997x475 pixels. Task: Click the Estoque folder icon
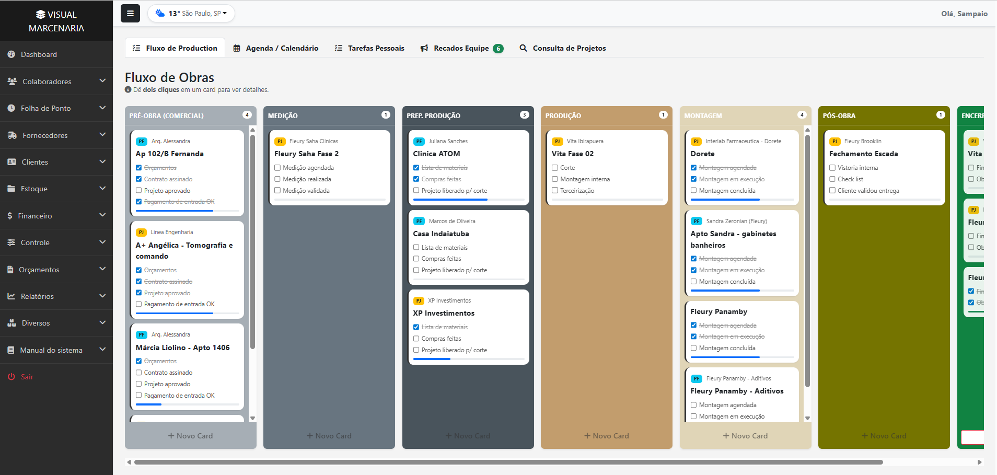pyautogui.click(x=11, y=189)
